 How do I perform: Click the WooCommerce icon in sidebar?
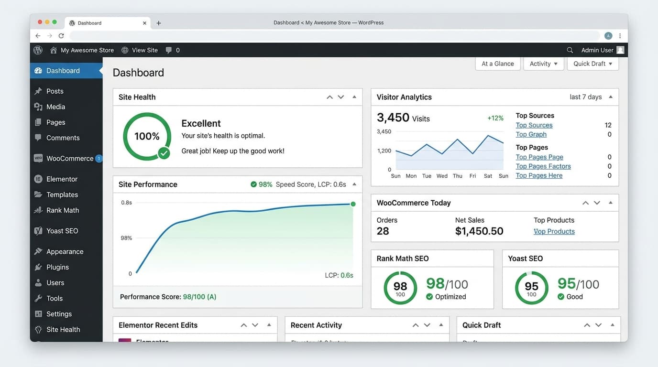38,158
